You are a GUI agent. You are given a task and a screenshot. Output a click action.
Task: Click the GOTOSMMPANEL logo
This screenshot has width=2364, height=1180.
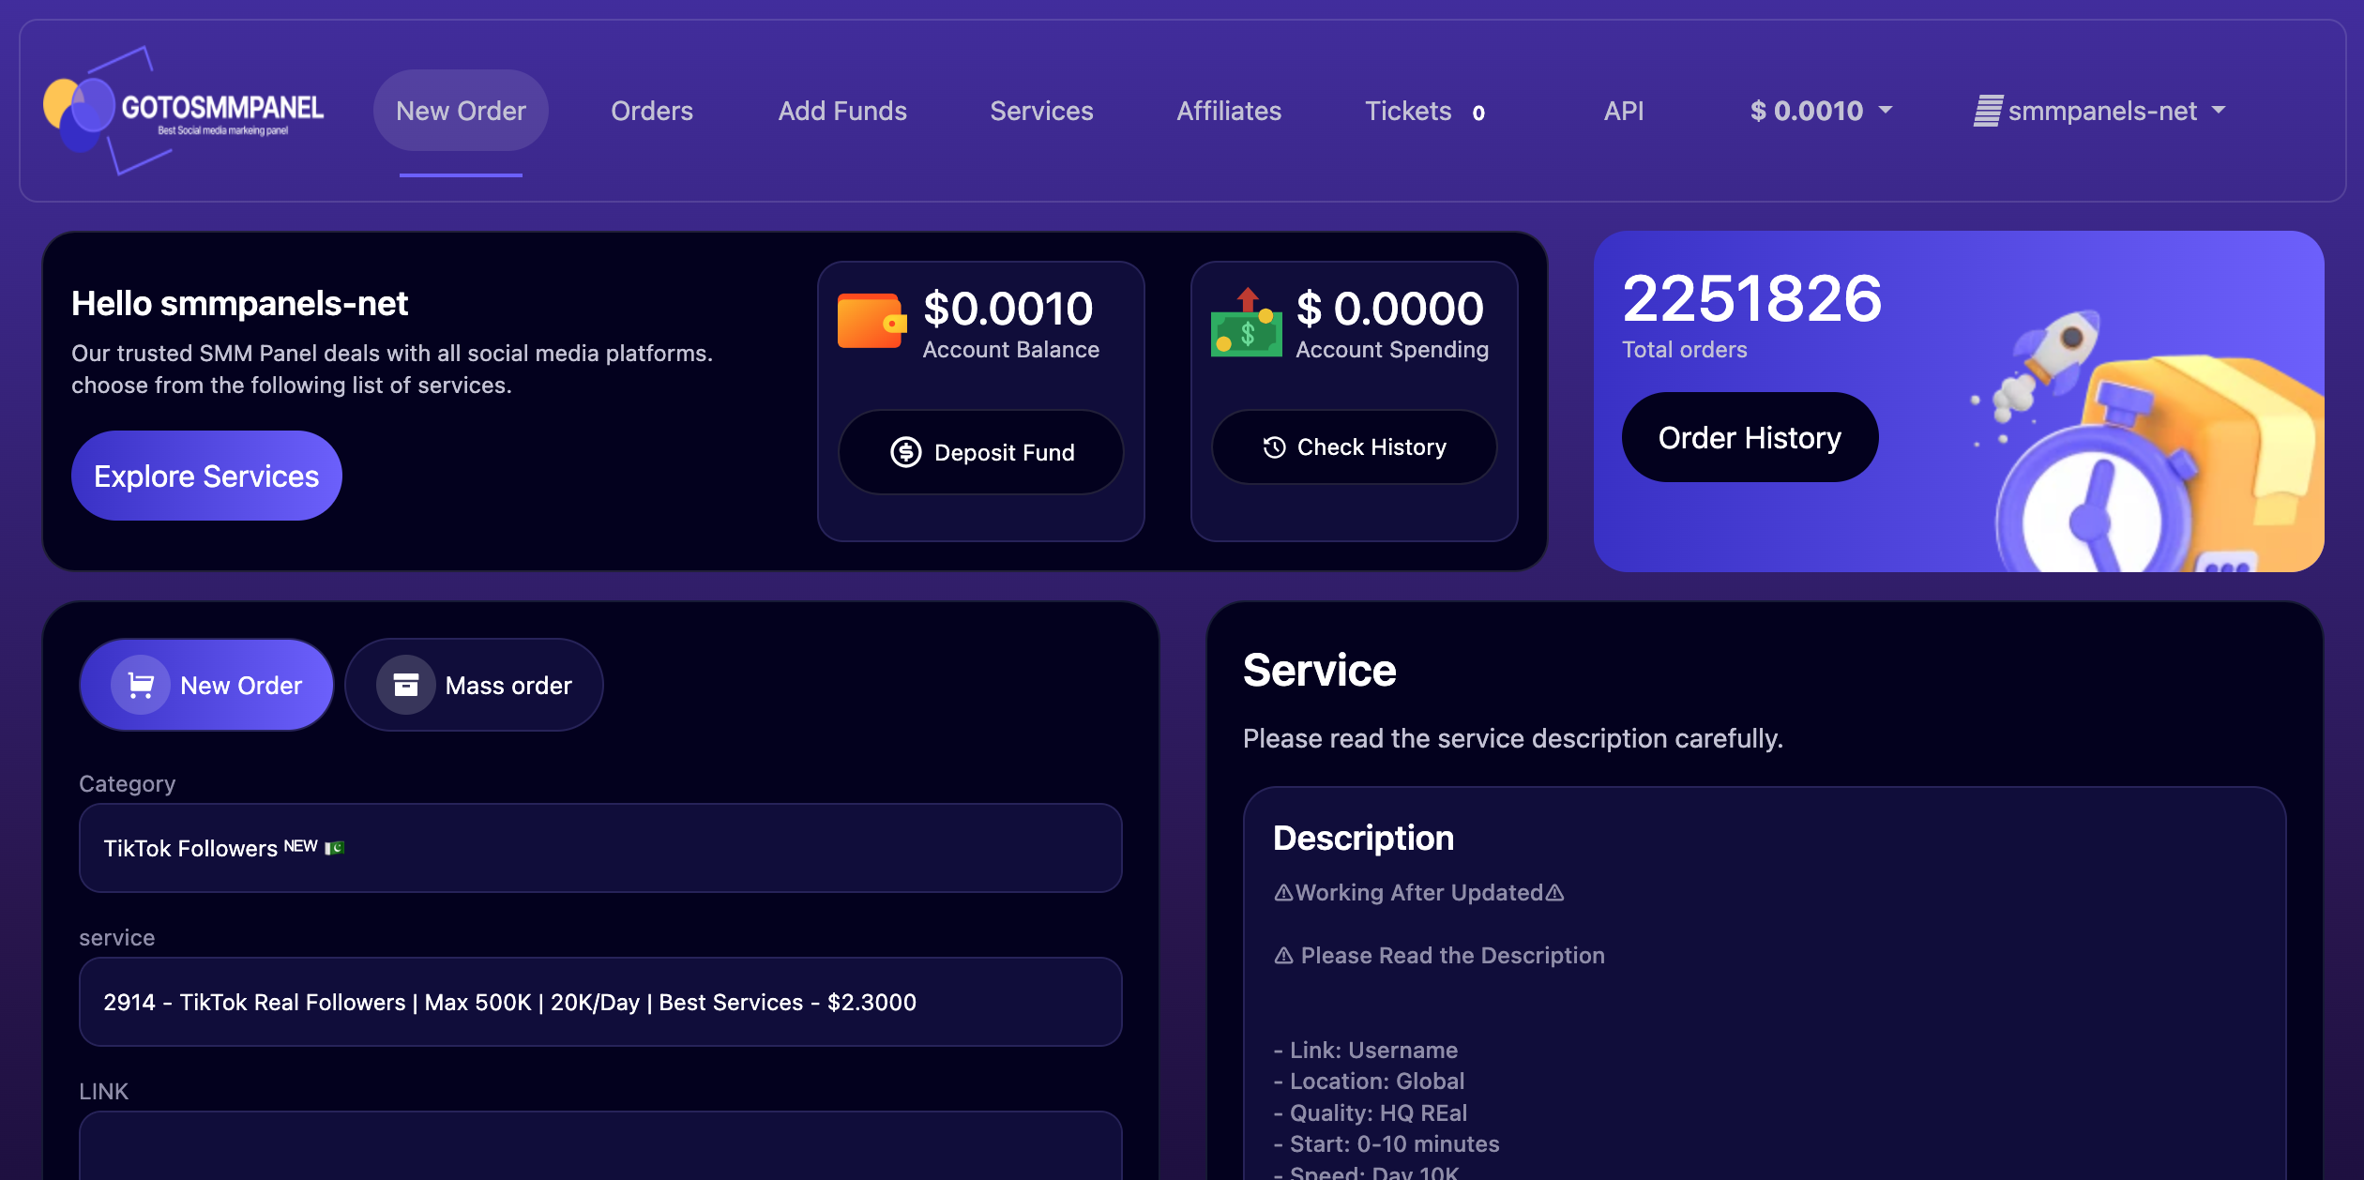pos(184,111)
